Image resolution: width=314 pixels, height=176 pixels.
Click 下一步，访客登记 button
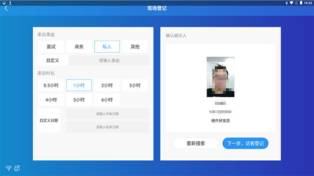[245, 143]
